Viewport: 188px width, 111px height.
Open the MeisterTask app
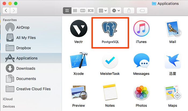tap(110, 61)
